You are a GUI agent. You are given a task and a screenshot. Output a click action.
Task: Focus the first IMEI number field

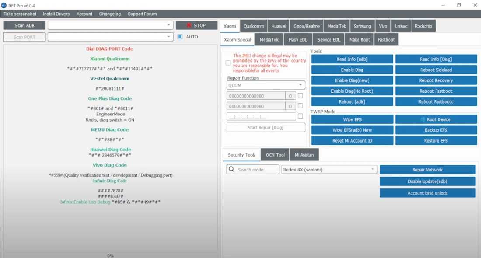coord(256,96)
